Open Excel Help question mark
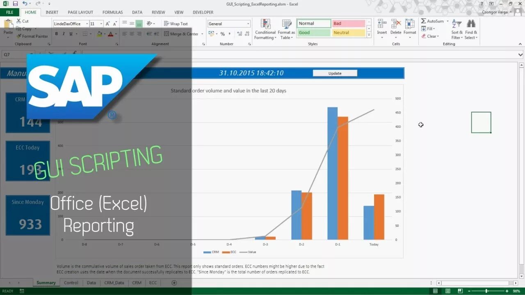Image resolution: width=525 pixels, height=295 pixels. [x=481, y=3]
